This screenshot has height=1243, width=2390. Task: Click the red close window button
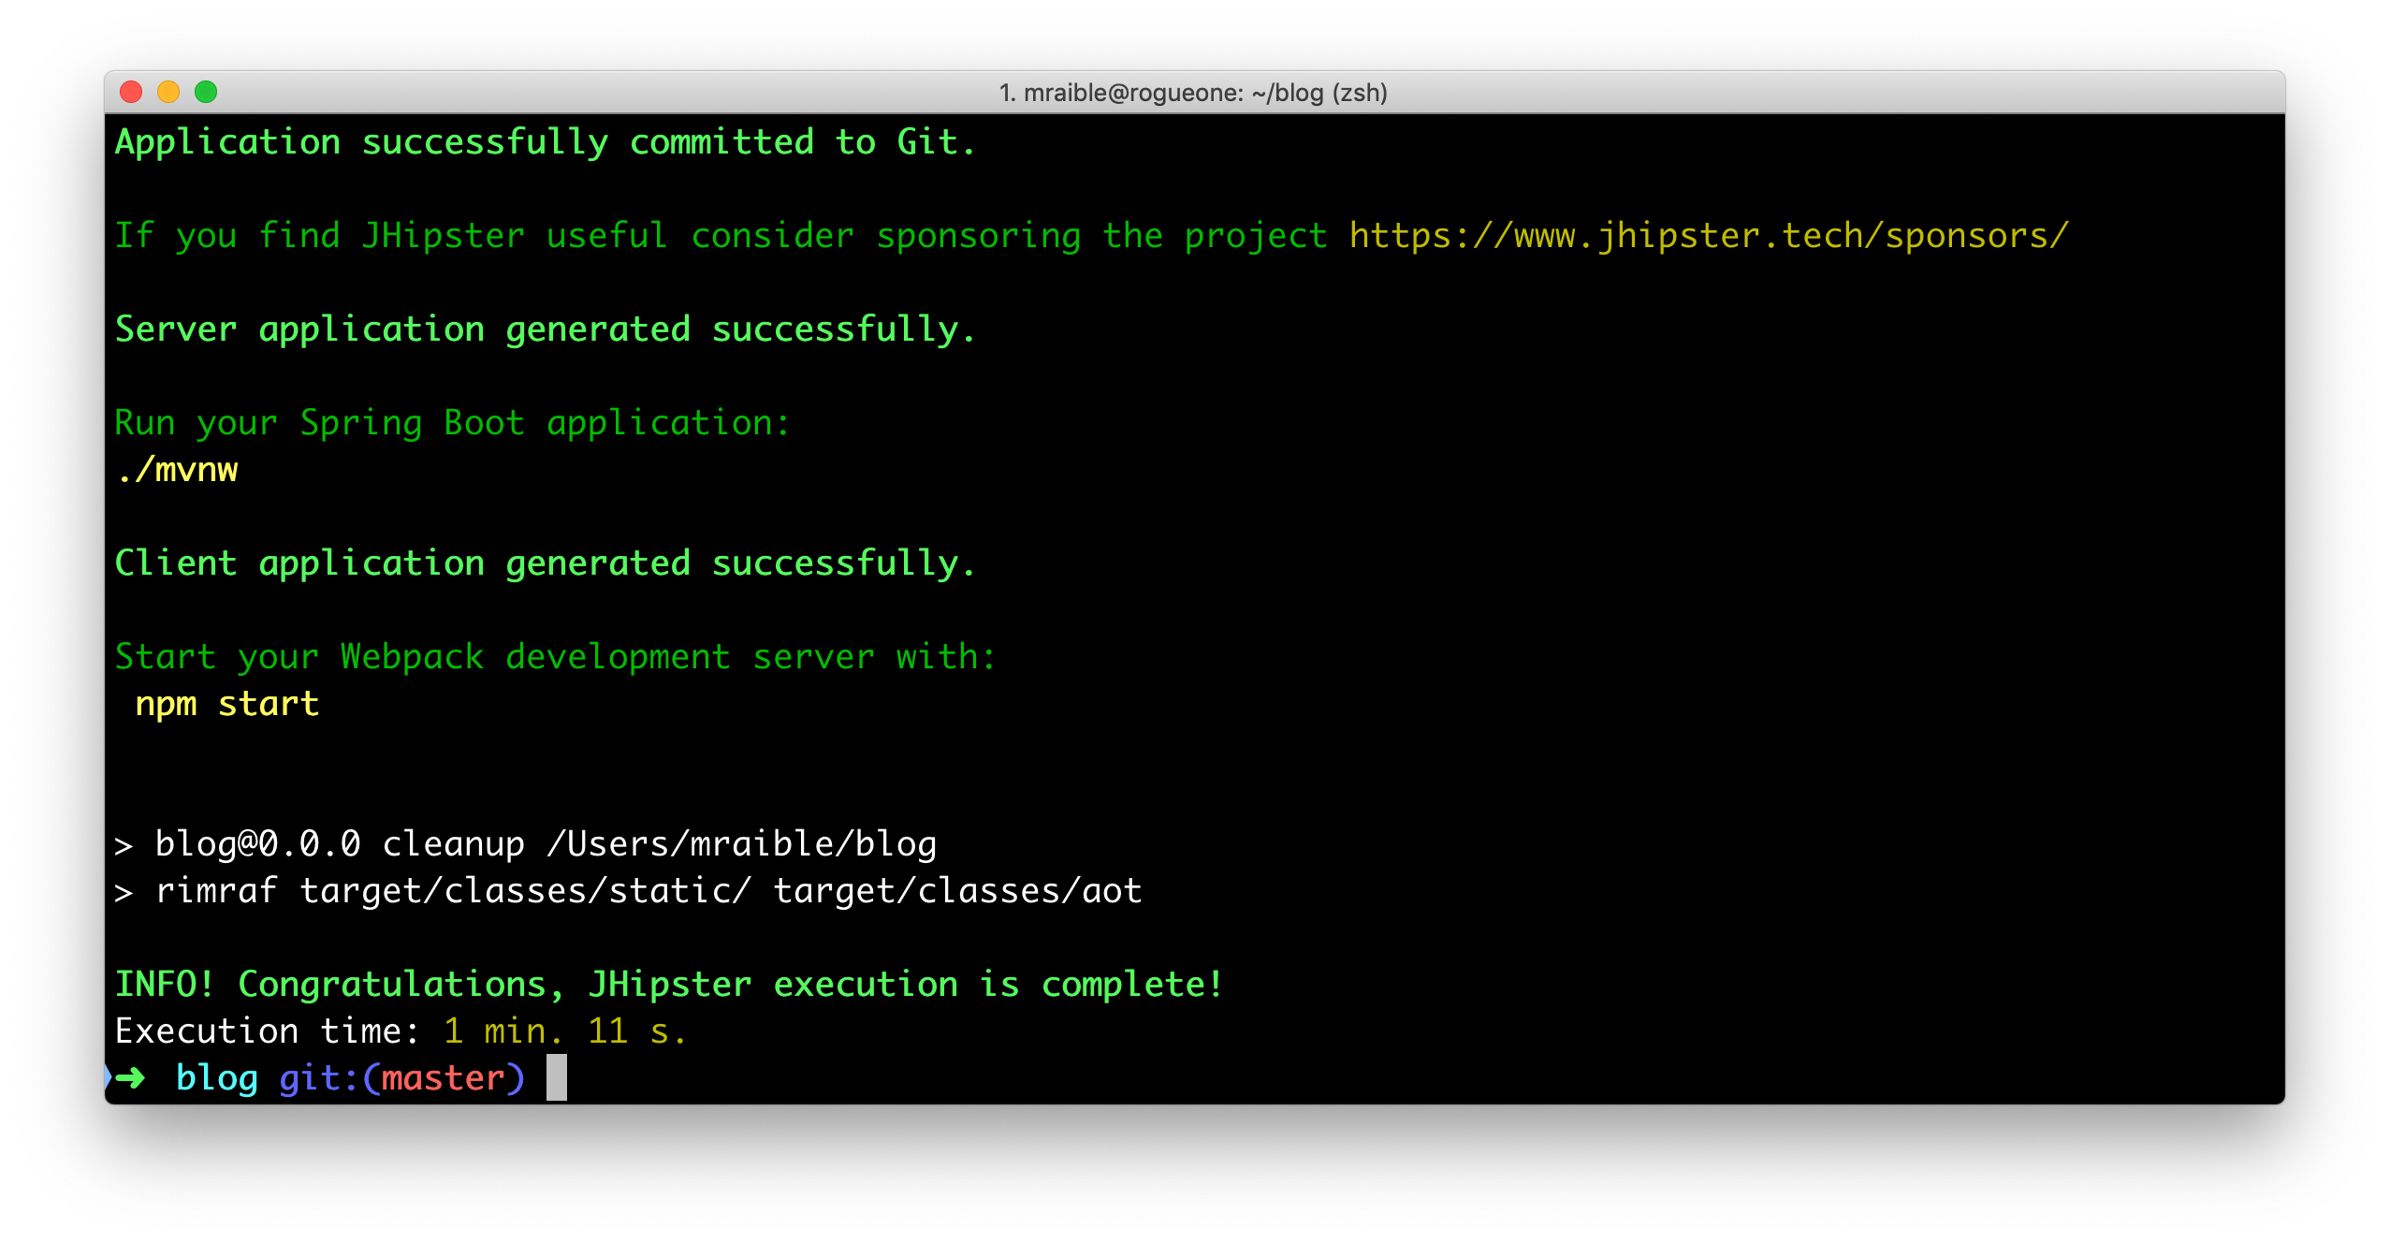[131, 92]
